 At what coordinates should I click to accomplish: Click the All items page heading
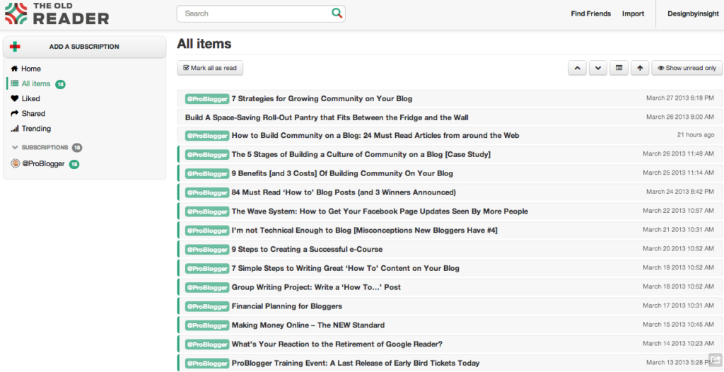(204, 44)
